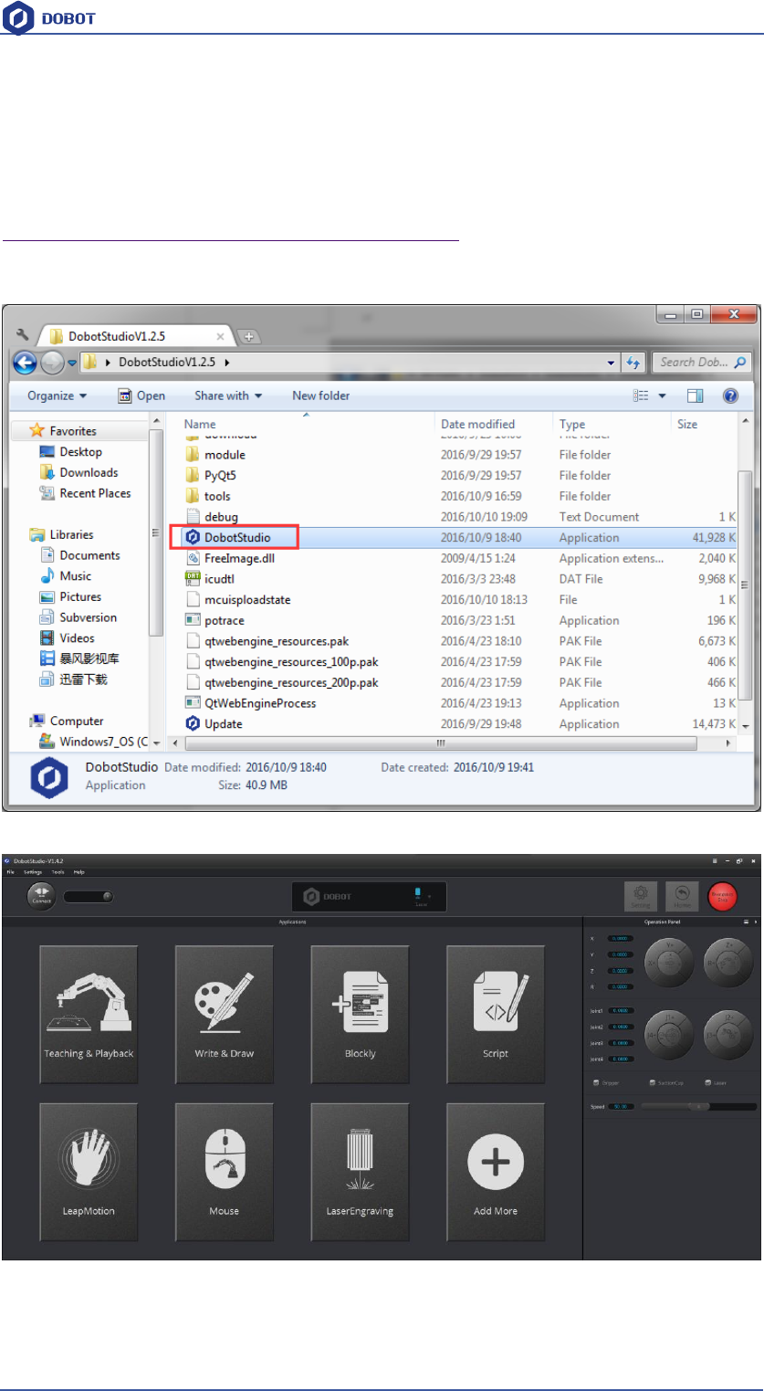
Task: Enable the Gripper checkbox
Action: tap(596, 1082)
